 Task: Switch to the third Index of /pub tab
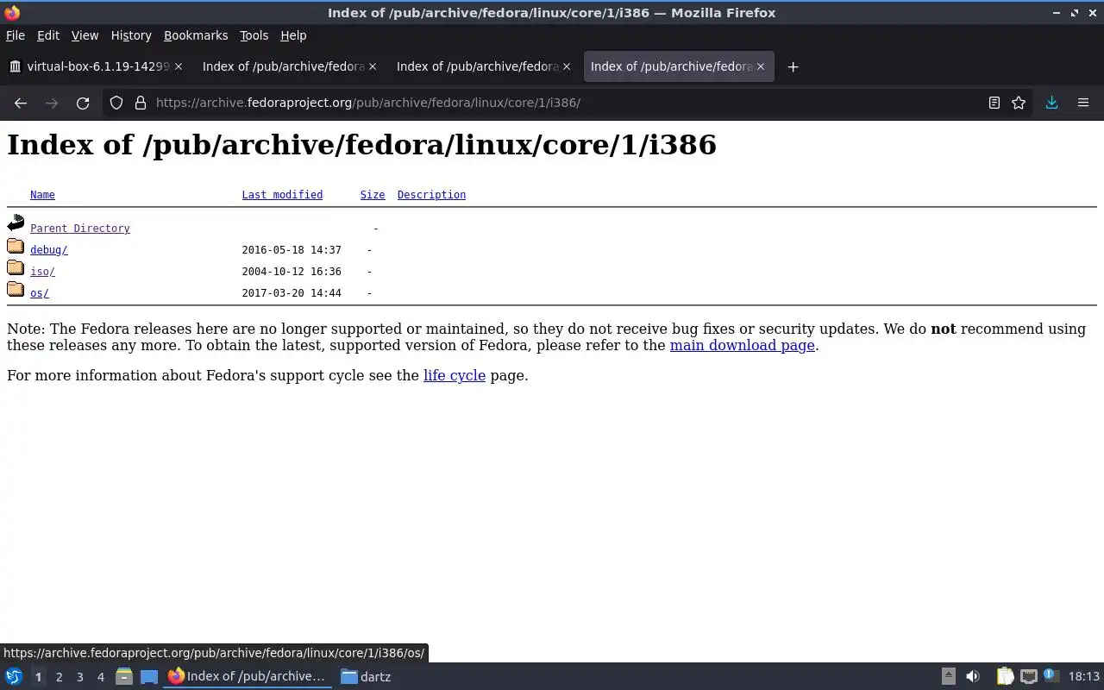point(483,66)
